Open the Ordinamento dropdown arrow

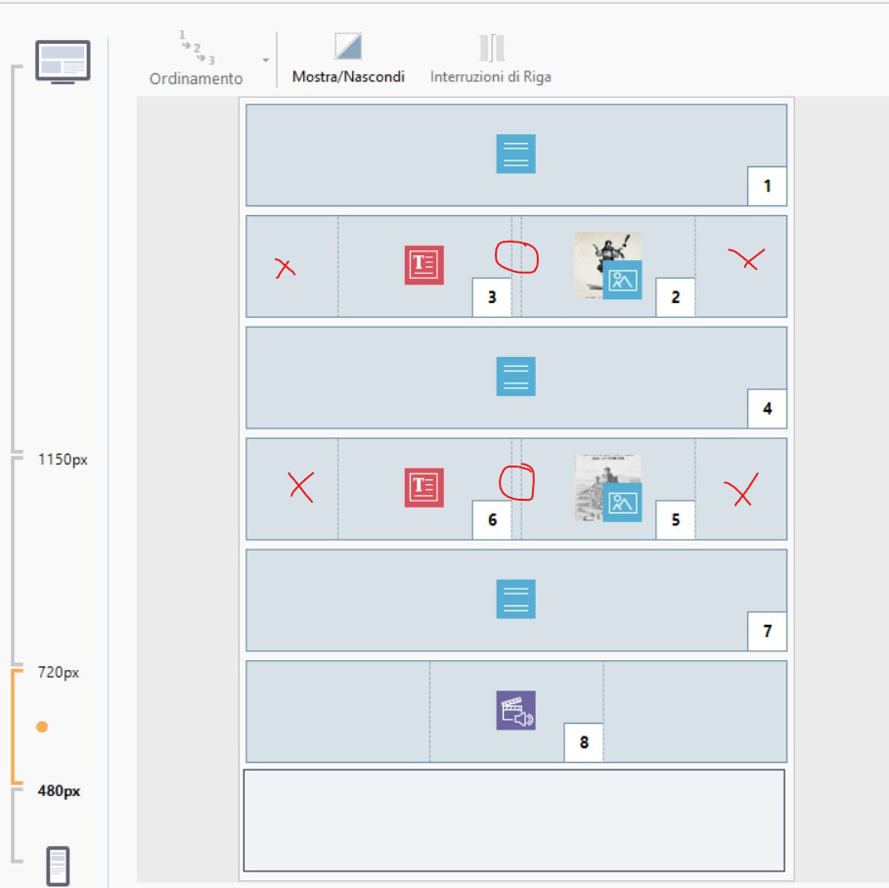(x=265, y=60)
